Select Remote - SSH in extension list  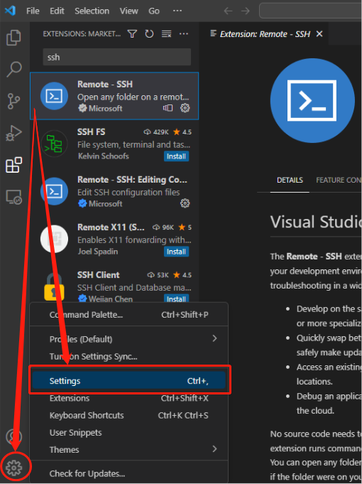[114, 96]
